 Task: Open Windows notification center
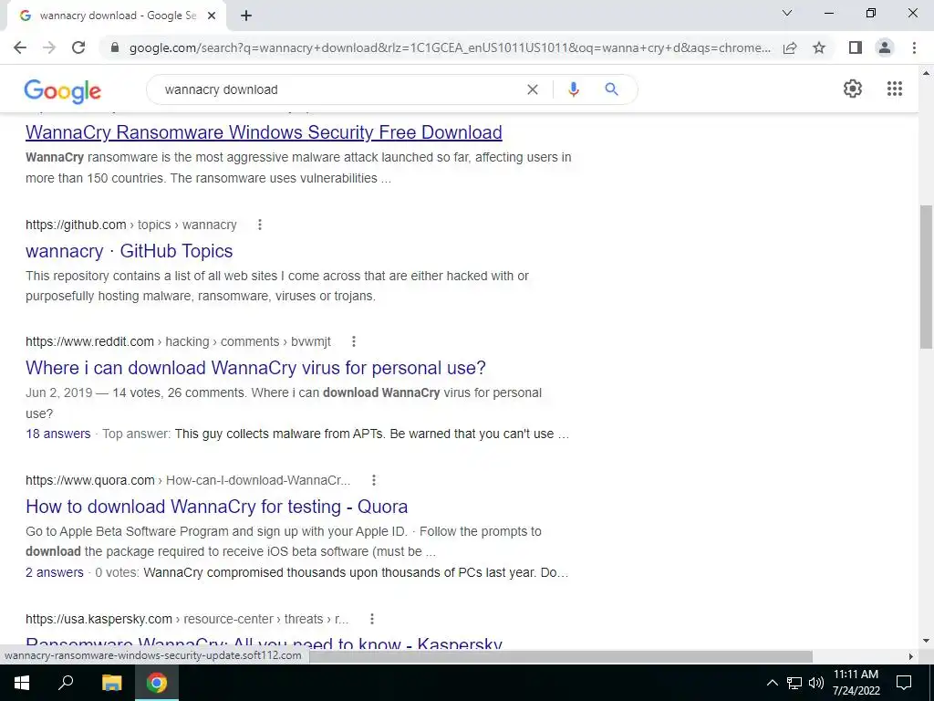[x=904, y=683]
